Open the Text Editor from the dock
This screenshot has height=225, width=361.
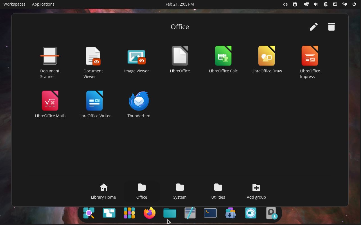point(190,213)
